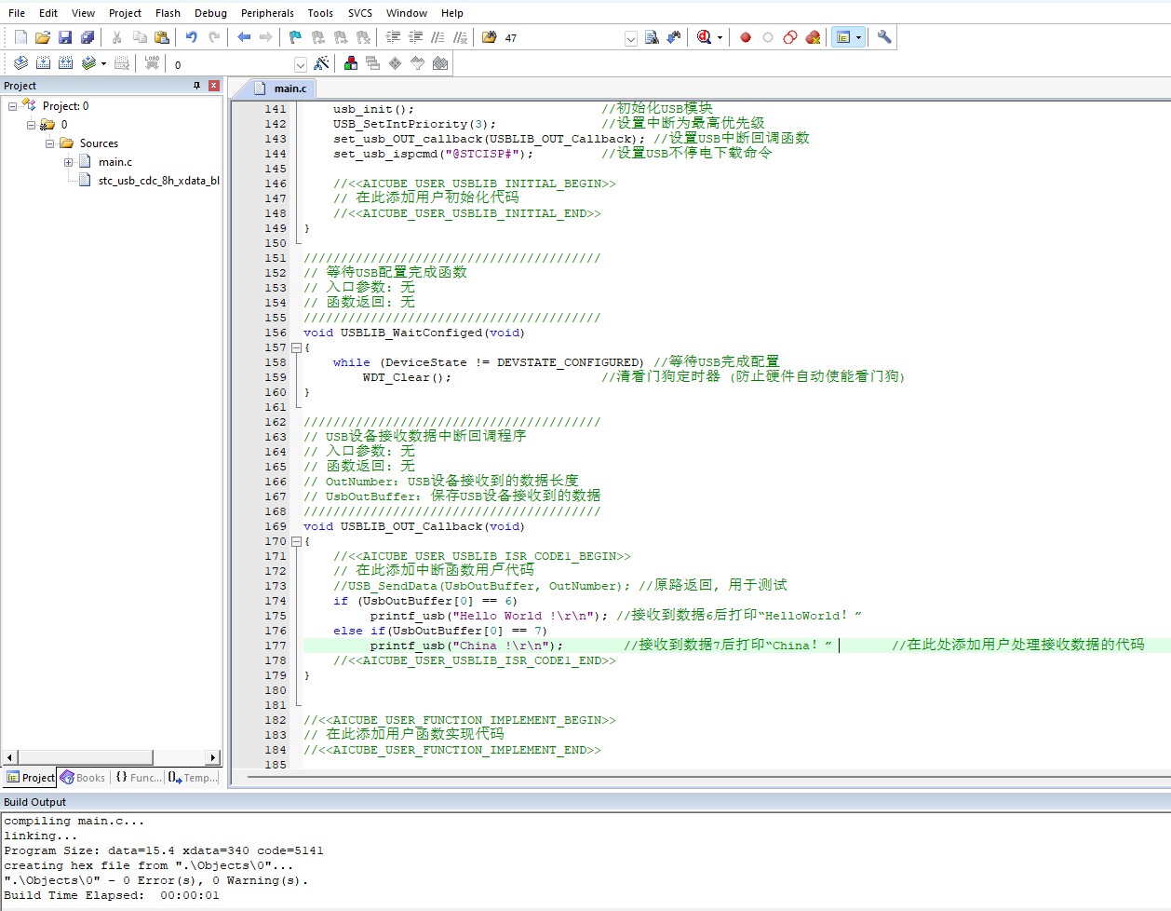Collapse code fold at line 157
This screenshot has height=911, width=1171.
point(297,347)
